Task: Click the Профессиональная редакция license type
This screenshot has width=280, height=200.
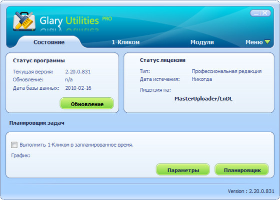Action: pos(226,71)
